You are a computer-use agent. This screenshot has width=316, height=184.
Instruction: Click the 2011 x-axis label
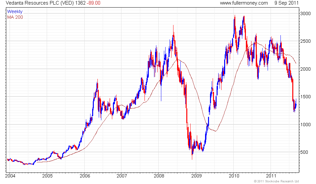coord(271,176)
